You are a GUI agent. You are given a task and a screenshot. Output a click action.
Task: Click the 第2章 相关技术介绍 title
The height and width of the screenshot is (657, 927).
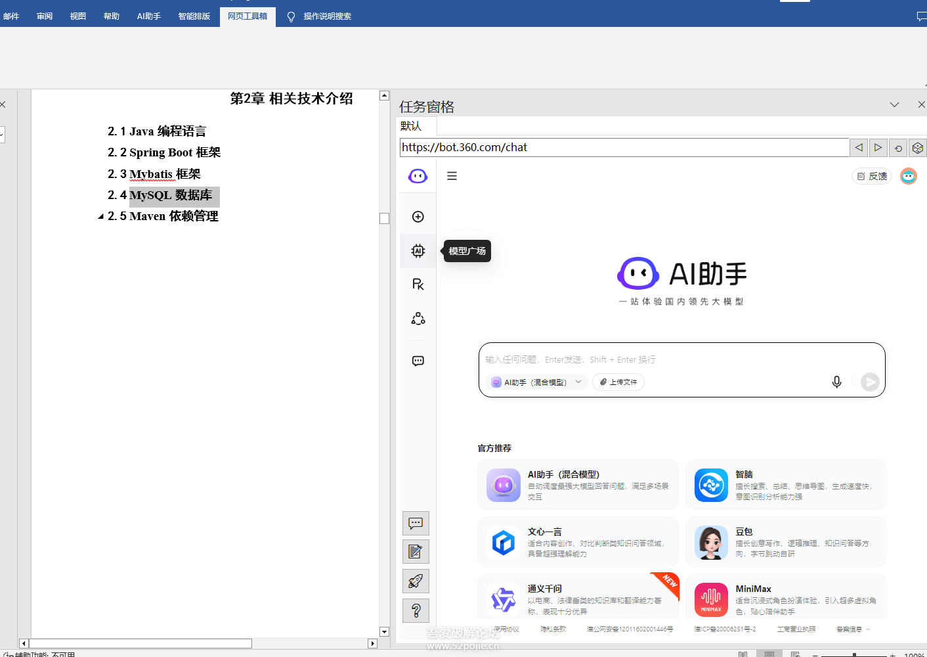tap(291, 99)
